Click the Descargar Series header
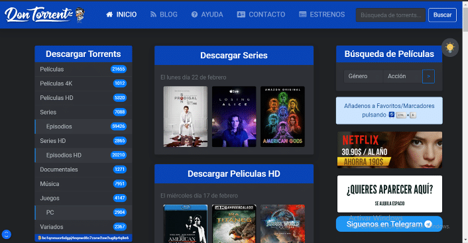This screenshot has width=468, height=243. coord(234,56)
